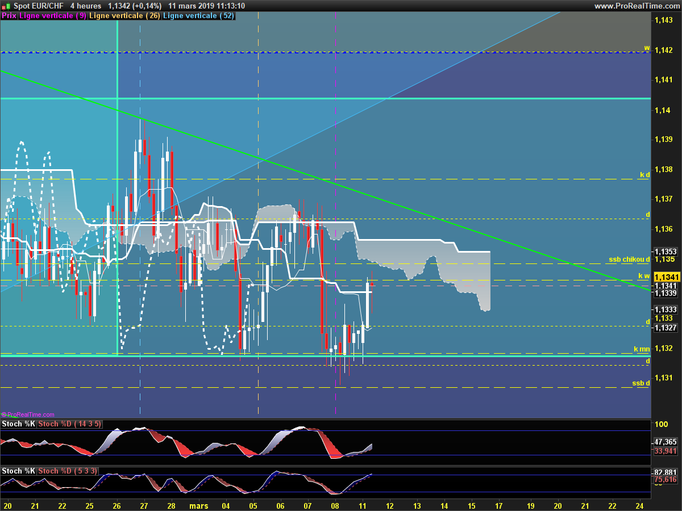Click the yellow 1,1341 current price tag
Viewport: 682px width, 511px height.
click(666, 277)
